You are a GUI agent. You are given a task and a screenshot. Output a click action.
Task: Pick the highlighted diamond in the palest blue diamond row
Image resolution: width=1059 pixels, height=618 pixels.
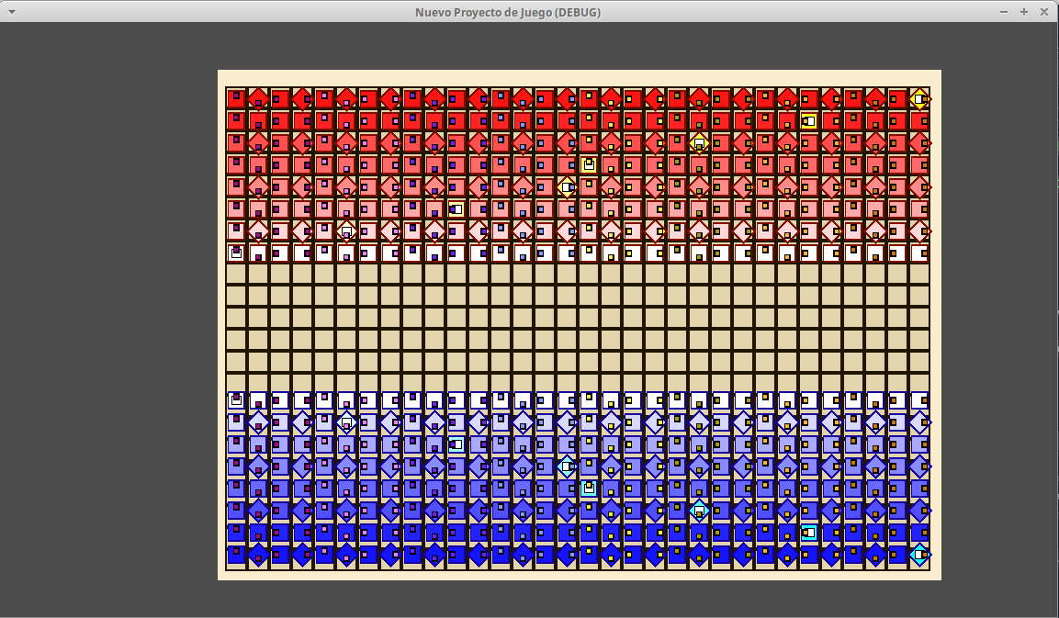(346, 422)
